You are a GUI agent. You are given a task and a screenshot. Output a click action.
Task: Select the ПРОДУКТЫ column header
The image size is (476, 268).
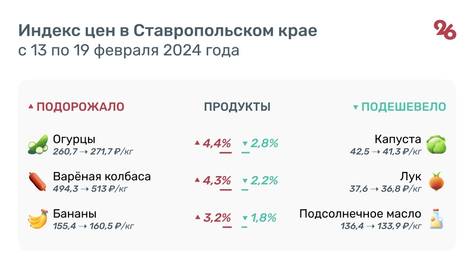[237, 107]
